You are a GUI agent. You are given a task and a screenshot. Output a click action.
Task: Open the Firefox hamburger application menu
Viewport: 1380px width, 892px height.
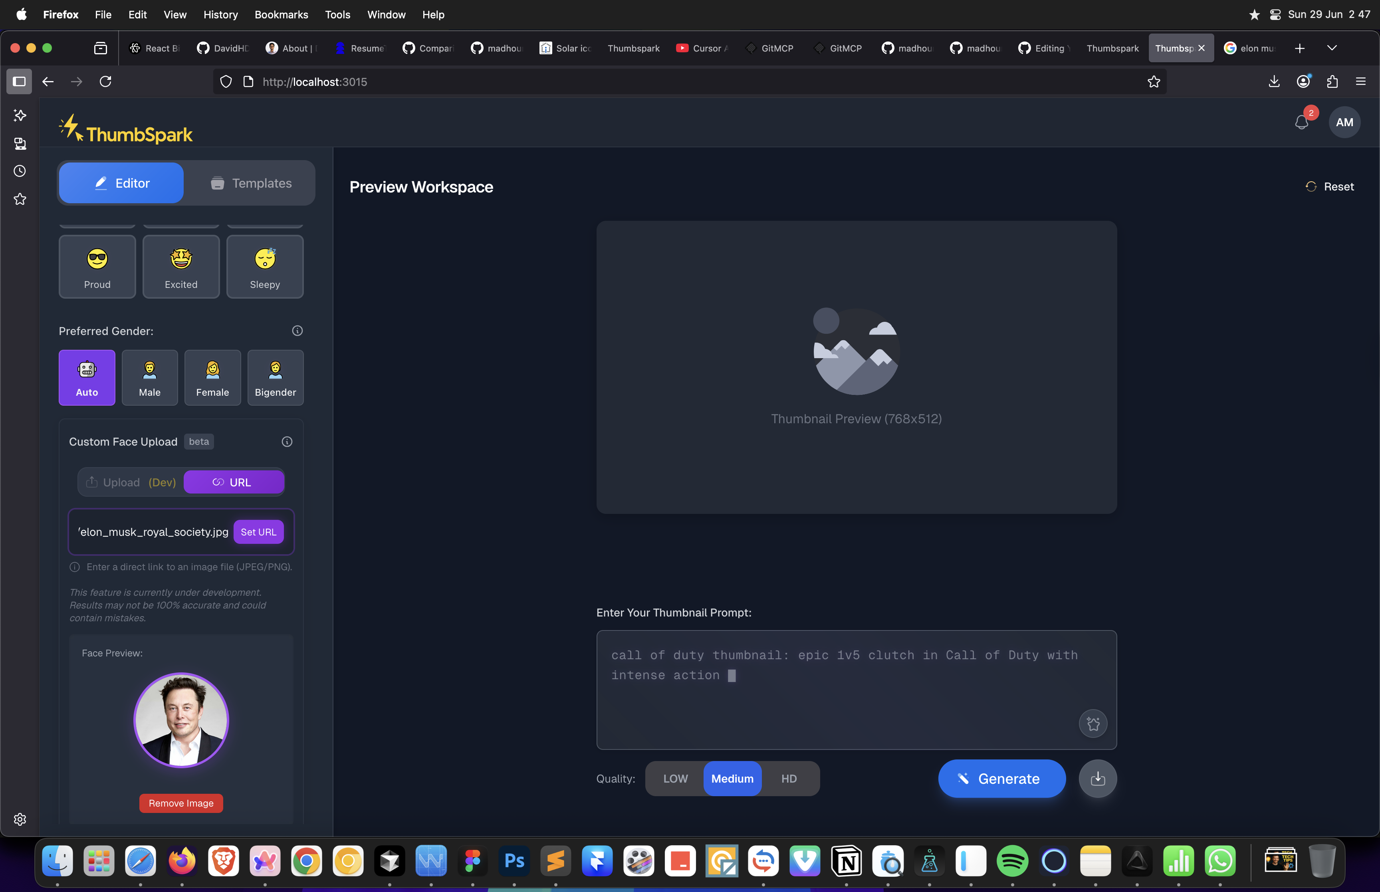click(x=1360, y=82)
